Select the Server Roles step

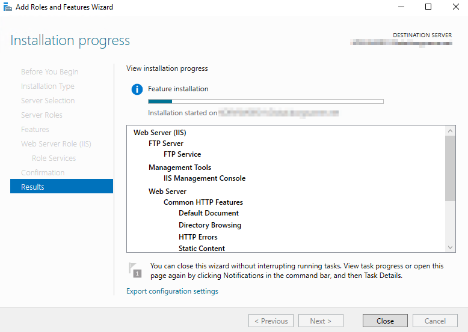pos(42,115)
